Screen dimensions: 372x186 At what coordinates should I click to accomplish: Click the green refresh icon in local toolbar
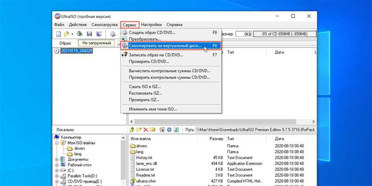click(x=176, y=130)
